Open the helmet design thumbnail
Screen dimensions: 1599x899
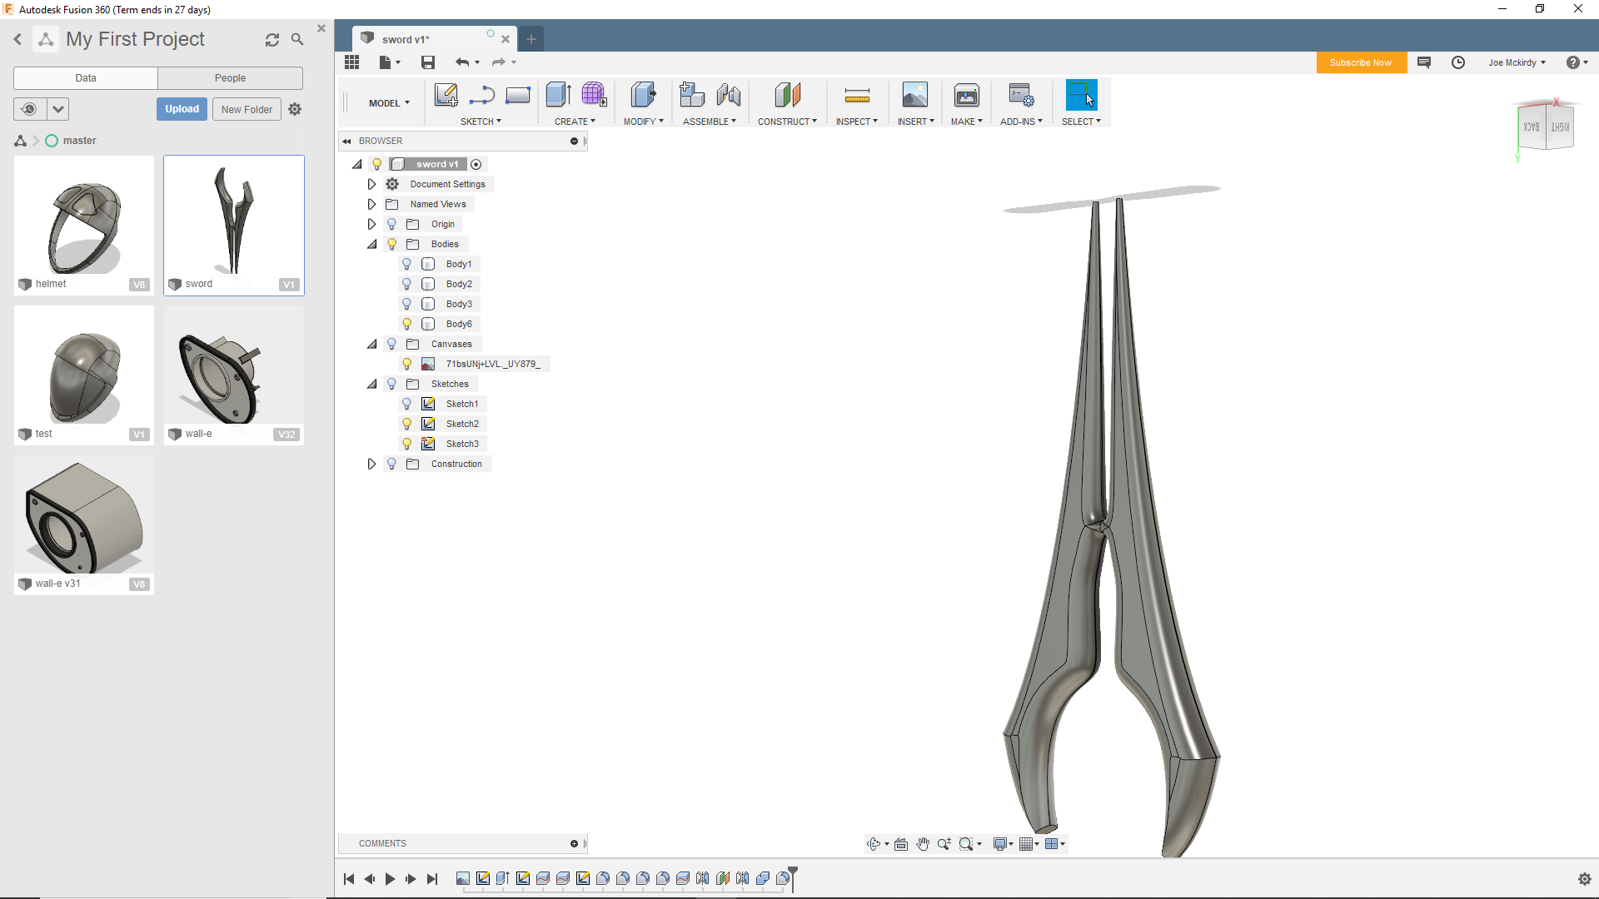click(84, 225)
